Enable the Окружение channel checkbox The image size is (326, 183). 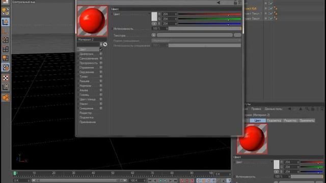101,72
